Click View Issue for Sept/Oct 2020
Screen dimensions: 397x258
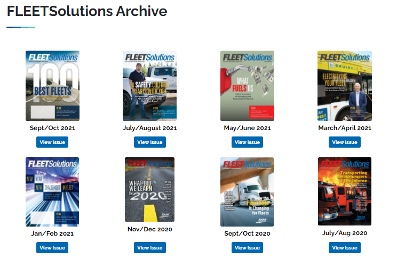click(x=247, y=248)
